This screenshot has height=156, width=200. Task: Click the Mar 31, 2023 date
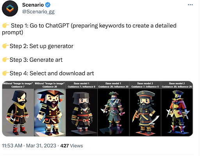click(x=41, y=145)
